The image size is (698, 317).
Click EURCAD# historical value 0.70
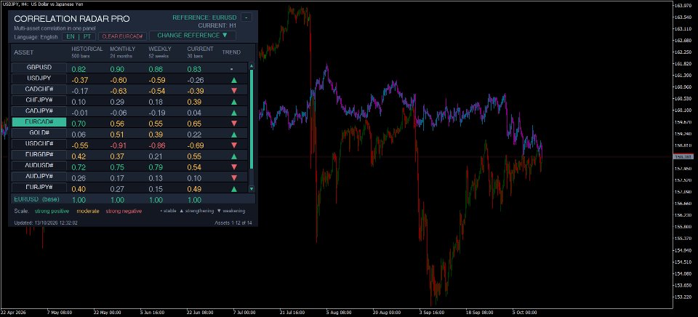(x=79, y=124)
